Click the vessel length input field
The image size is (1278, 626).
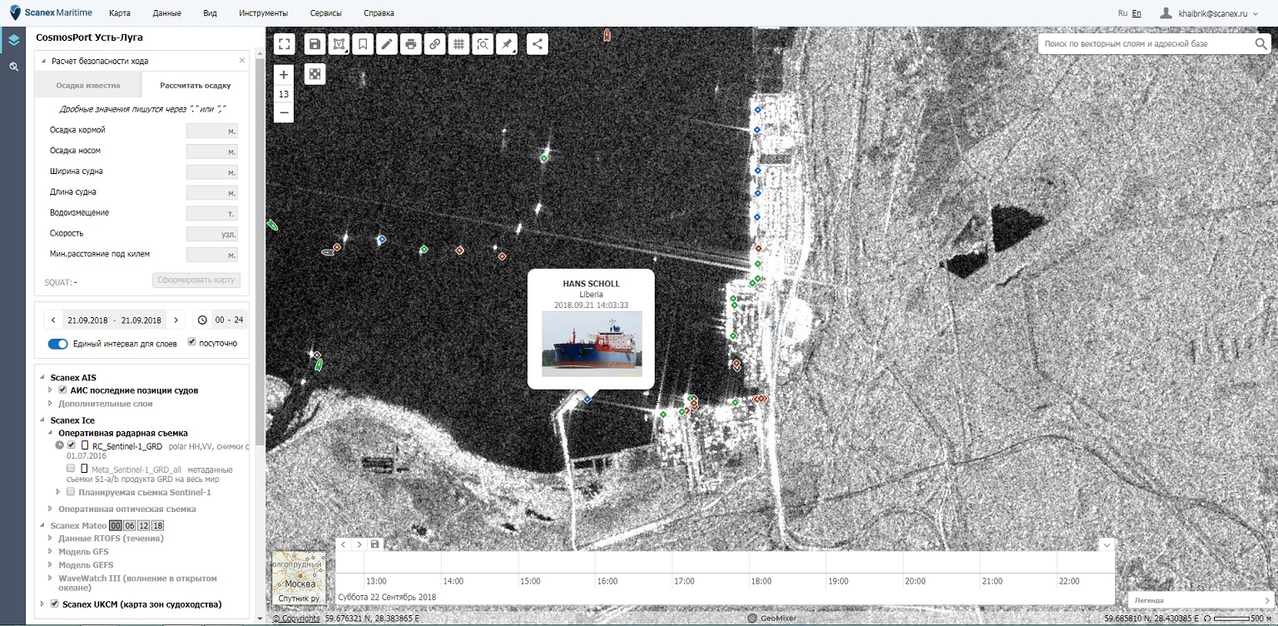212,192
